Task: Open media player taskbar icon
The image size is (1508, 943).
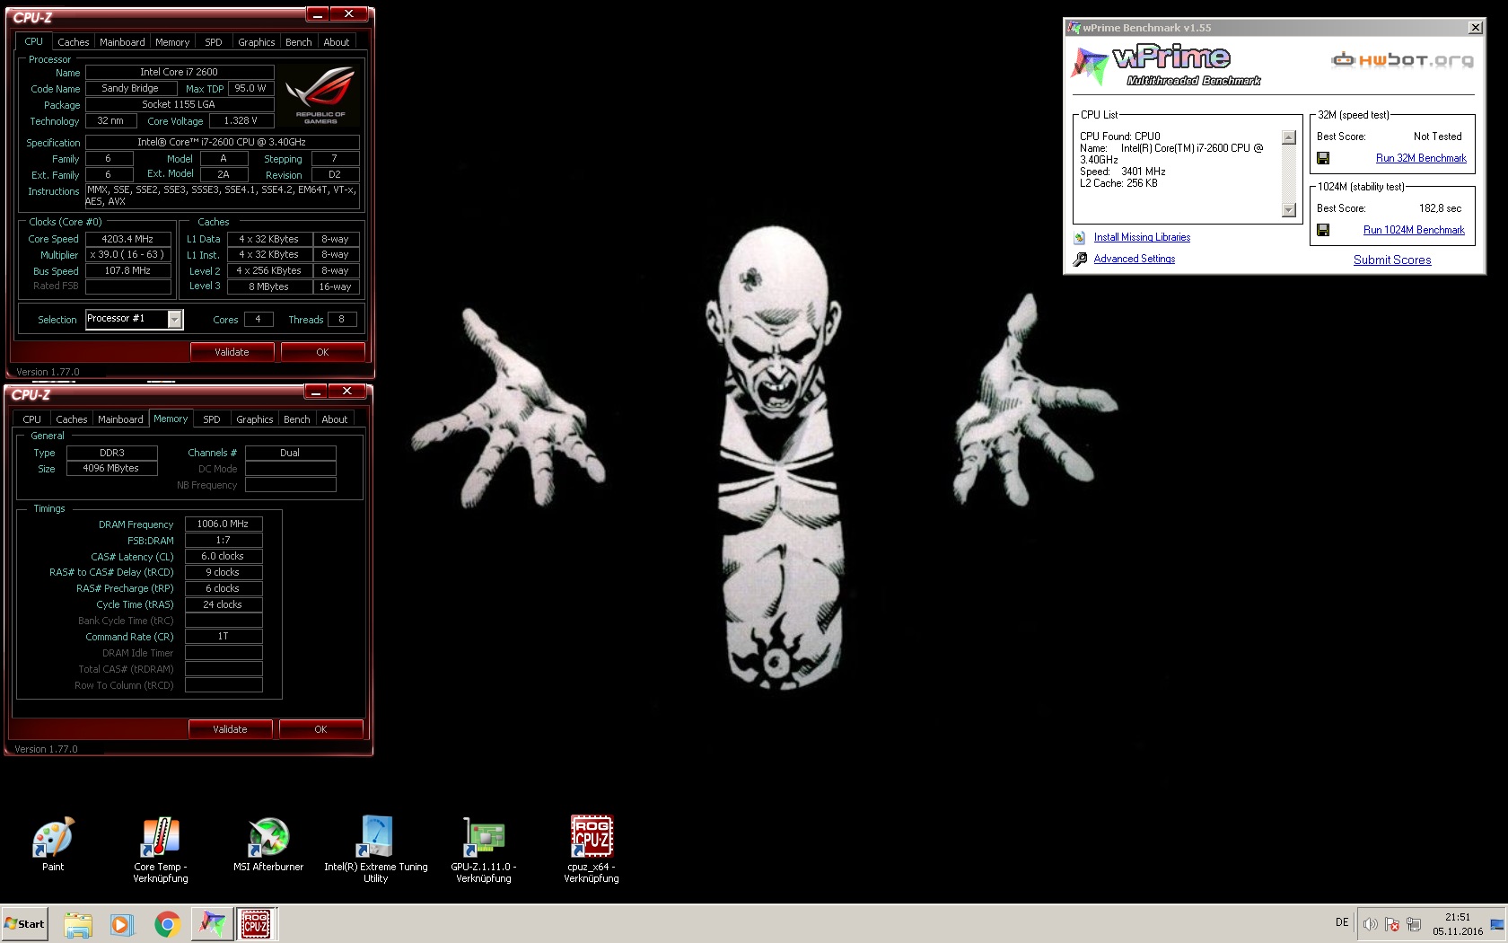Action: [x=121, y=924]
